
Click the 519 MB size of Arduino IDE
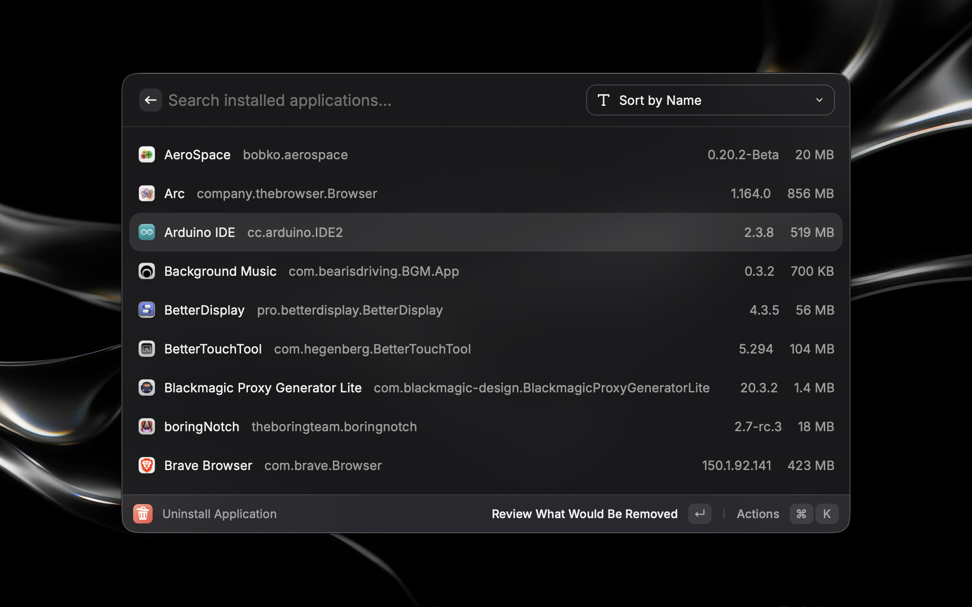click(x=812, y=232)
